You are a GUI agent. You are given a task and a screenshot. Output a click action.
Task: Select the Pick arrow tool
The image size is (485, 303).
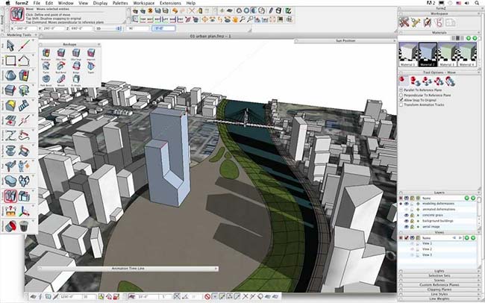point(10,46)
